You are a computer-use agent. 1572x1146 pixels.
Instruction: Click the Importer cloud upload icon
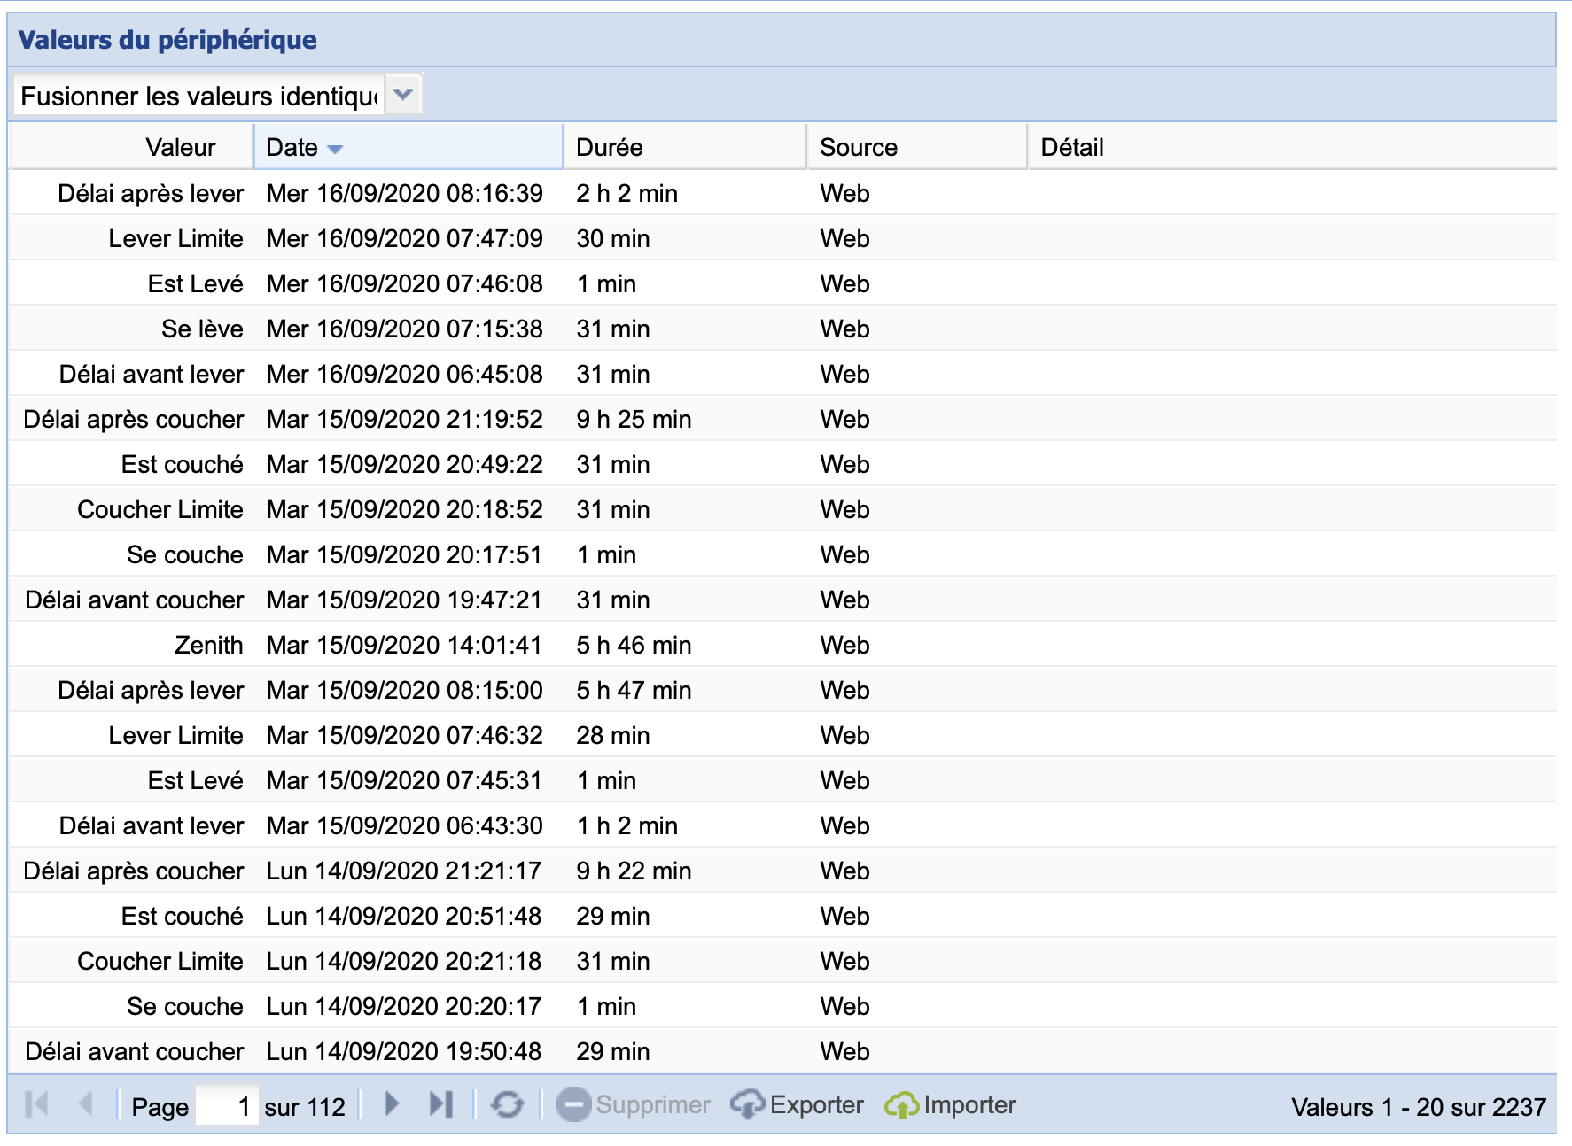click(901, 1104)
